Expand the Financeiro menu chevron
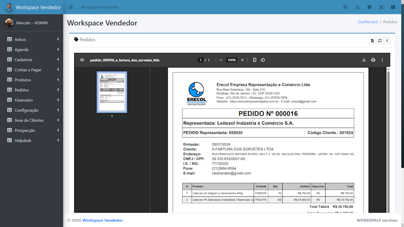Screen dimensions: 404x227 point(58,100)
